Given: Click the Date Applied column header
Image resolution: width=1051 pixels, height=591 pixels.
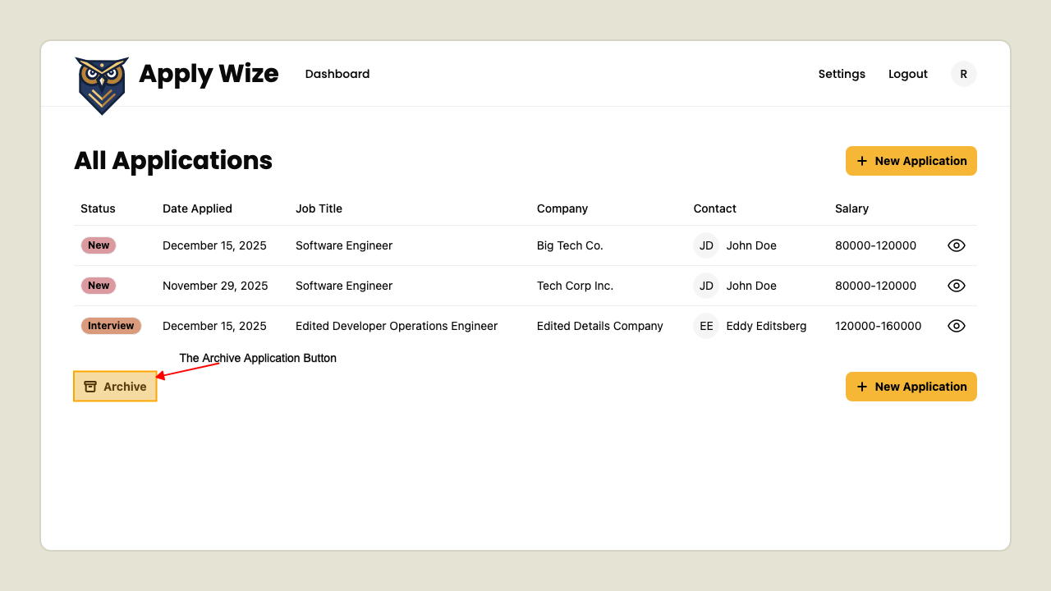Looking at the screenshot, I should tap(197, 208).
